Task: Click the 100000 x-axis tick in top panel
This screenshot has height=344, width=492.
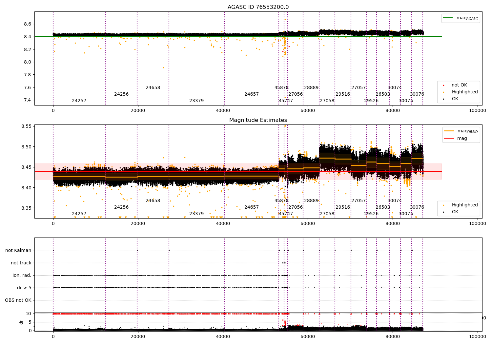Action: click(x=478, y=111)
